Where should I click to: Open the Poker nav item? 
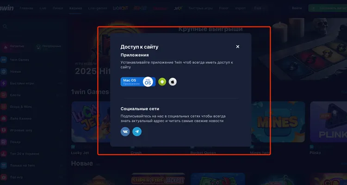(x=224, y=8)
